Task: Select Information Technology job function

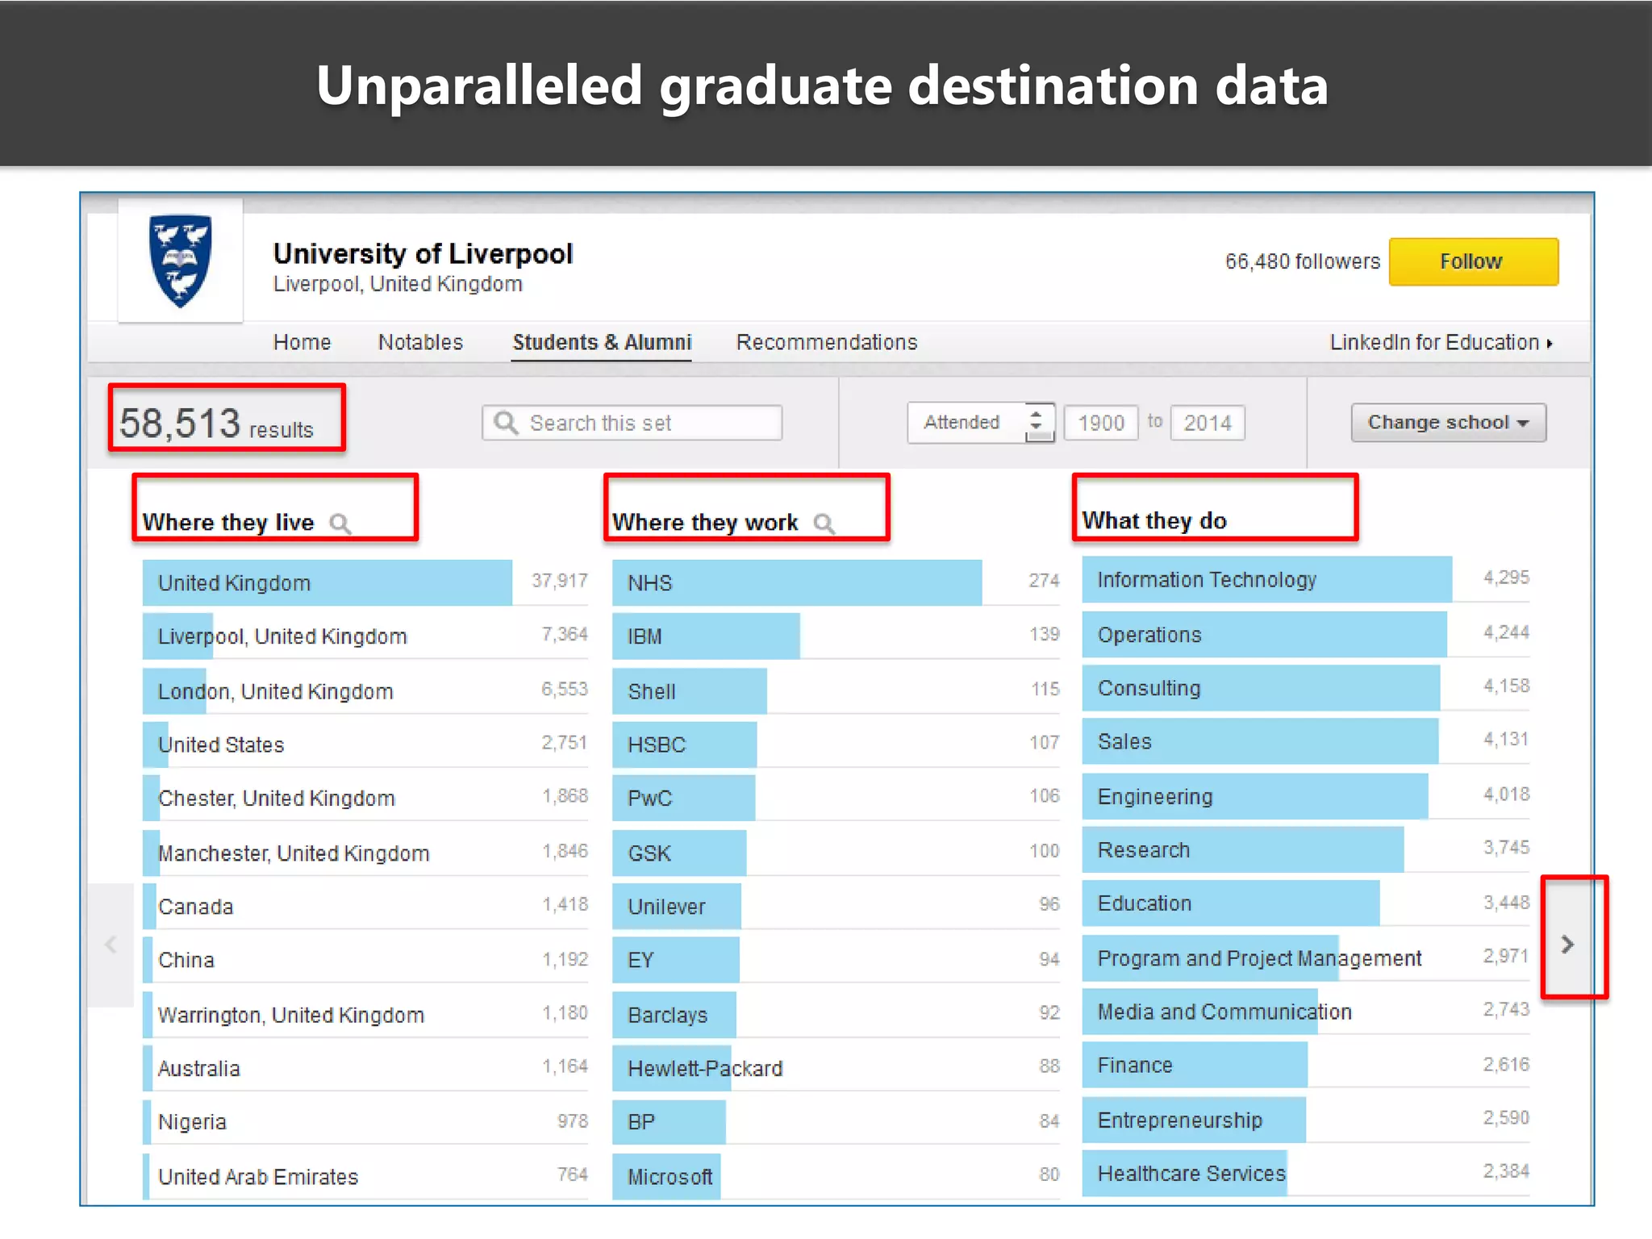Action: [1306, 579]
